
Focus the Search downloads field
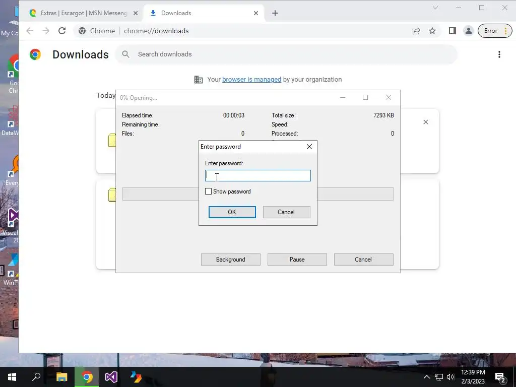click(x=286, y=54)
